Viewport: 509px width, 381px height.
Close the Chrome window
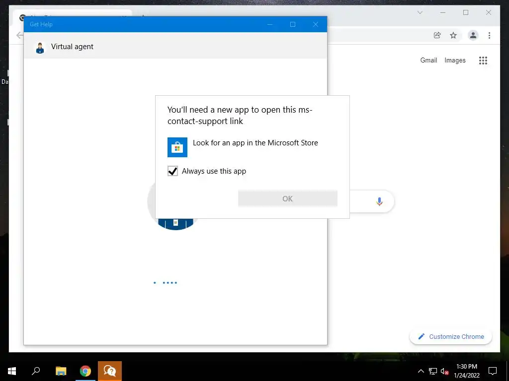coord(489,12)
